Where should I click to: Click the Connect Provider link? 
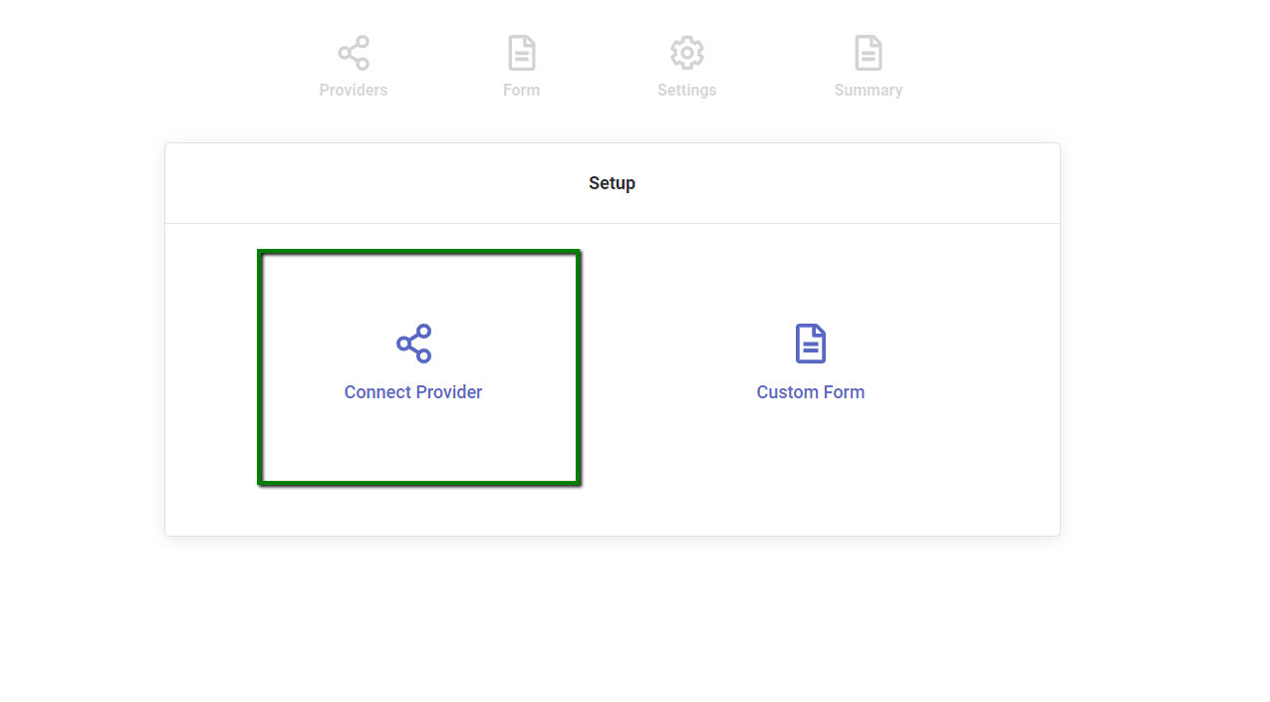[413, 391]
